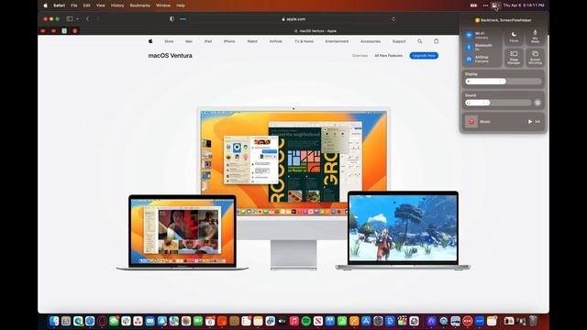
Task: Open the Bookmarks menu
Action: [140, 5]
